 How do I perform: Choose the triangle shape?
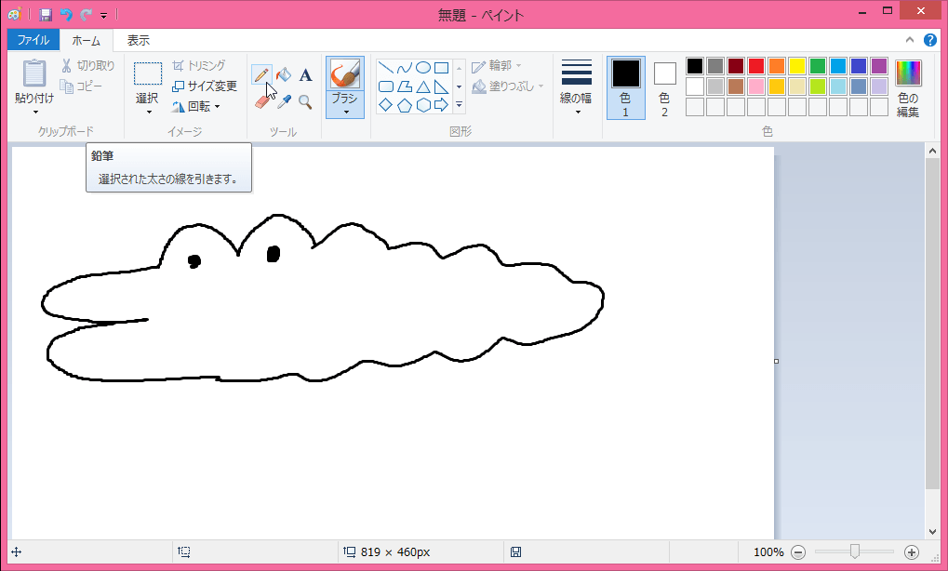tap(423, 86)
